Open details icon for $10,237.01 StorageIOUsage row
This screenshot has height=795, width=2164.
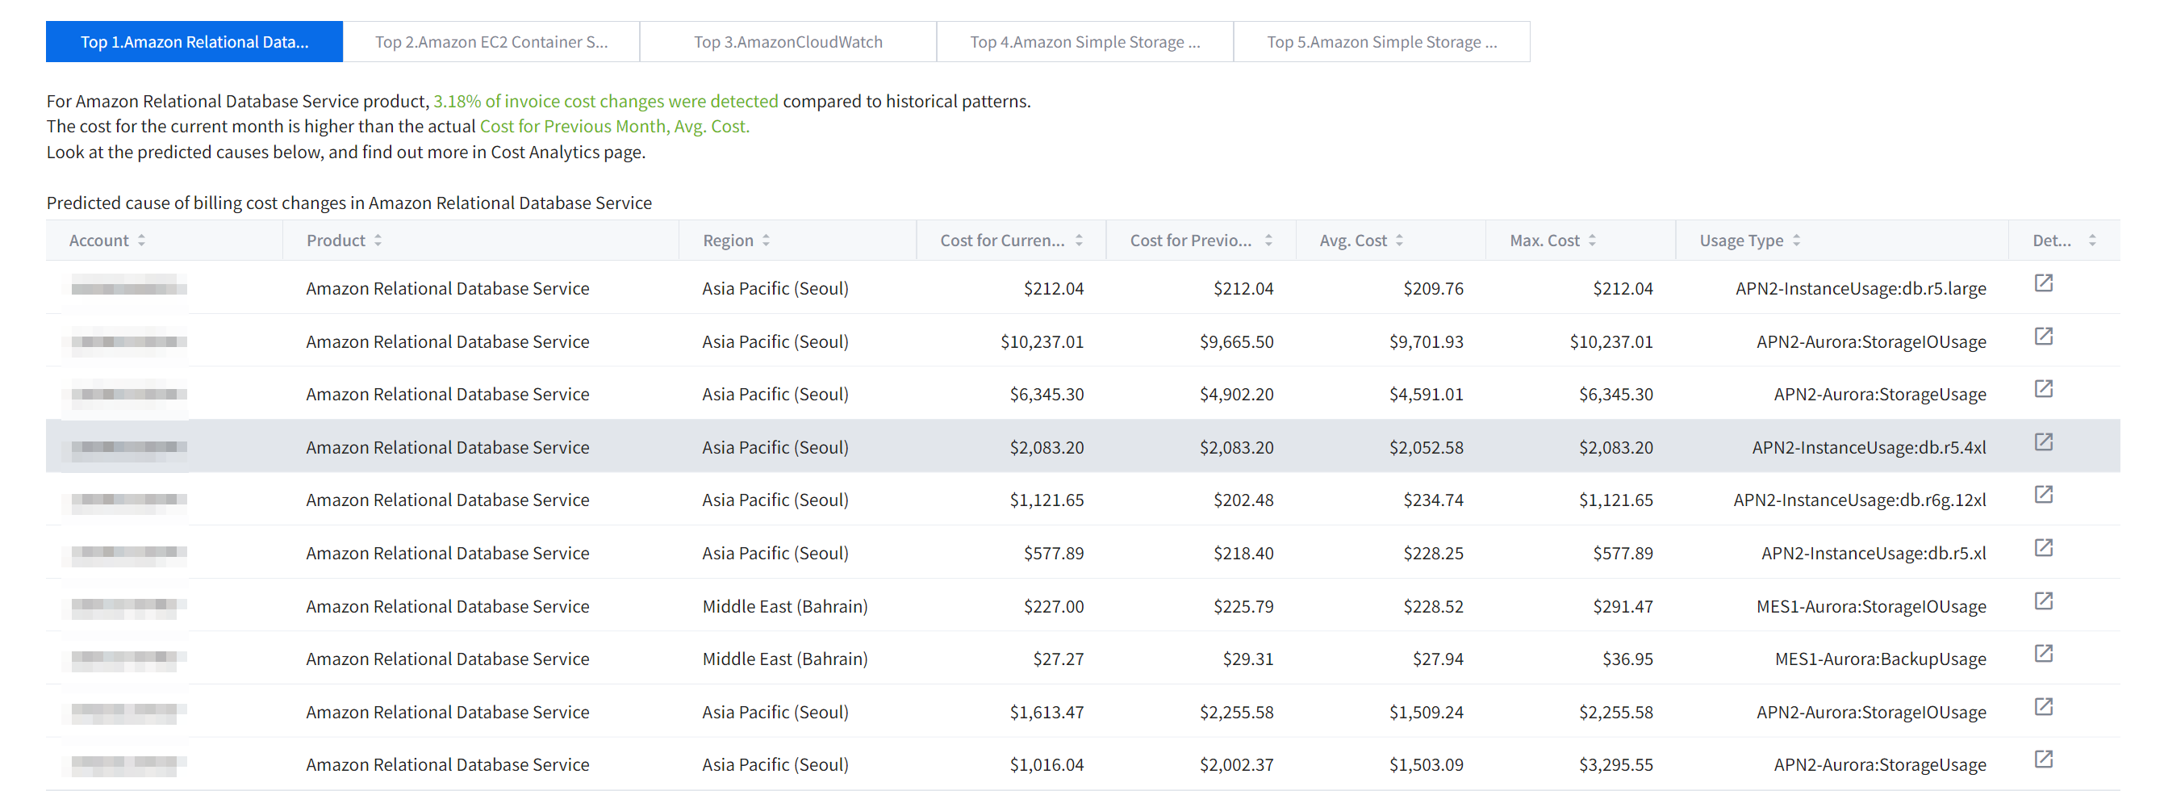click(2043, 336)
